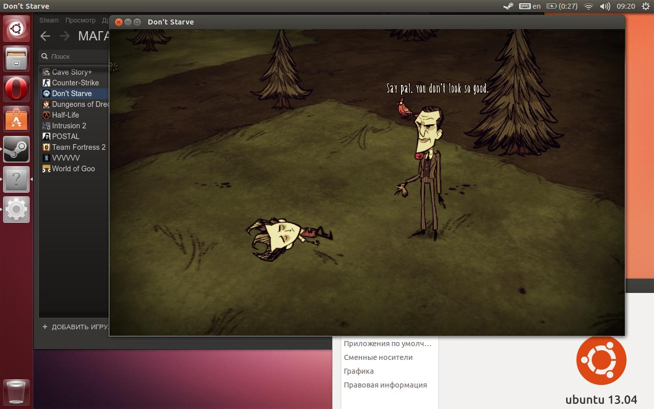The height and width of the screenshot is (409, 654).
Task: Click Maxwell standing in the game
Action: point(428,174)
